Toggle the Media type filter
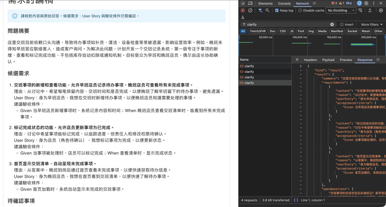The width and height of the screenshot is (386, 207). (322, 31)
